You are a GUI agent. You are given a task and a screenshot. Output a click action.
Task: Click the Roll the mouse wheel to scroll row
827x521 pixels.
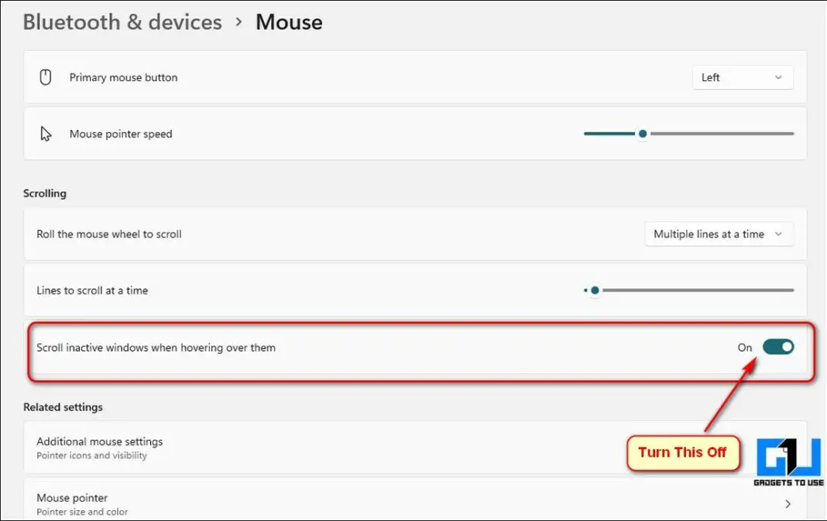pos(109,234)
